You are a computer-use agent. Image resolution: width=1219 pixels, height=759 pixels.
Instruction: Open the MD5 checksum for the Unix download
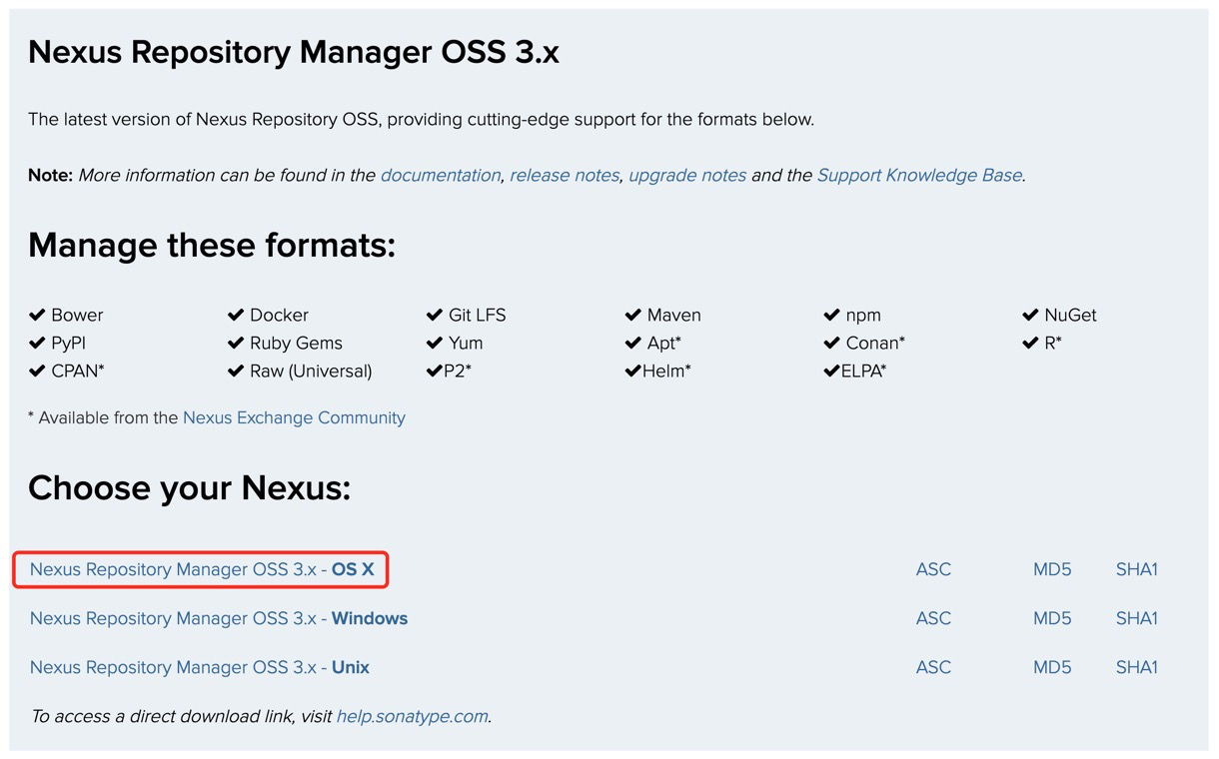1051,667
